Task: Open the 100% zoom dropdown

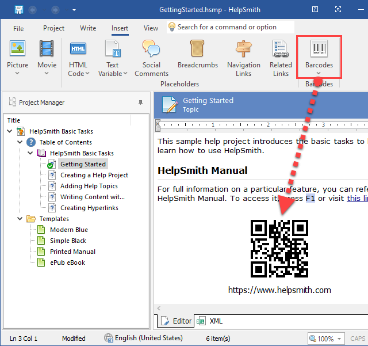Action: (339, 339)
